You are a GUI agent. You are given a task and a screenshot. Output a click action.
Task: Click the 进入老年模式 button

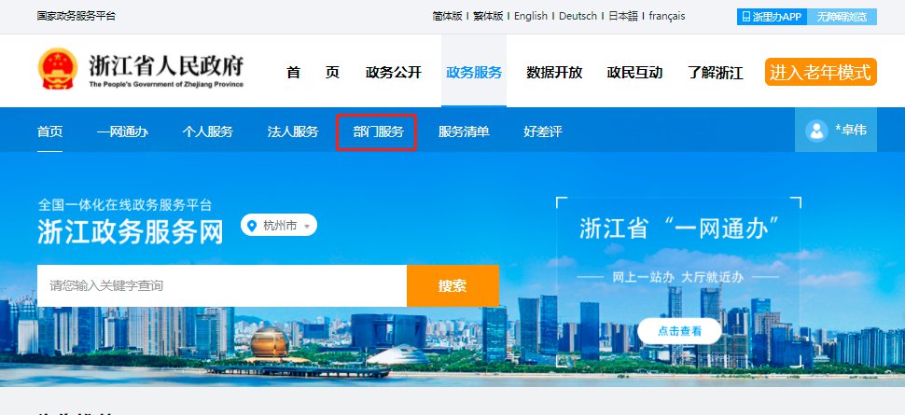(821, 72)
